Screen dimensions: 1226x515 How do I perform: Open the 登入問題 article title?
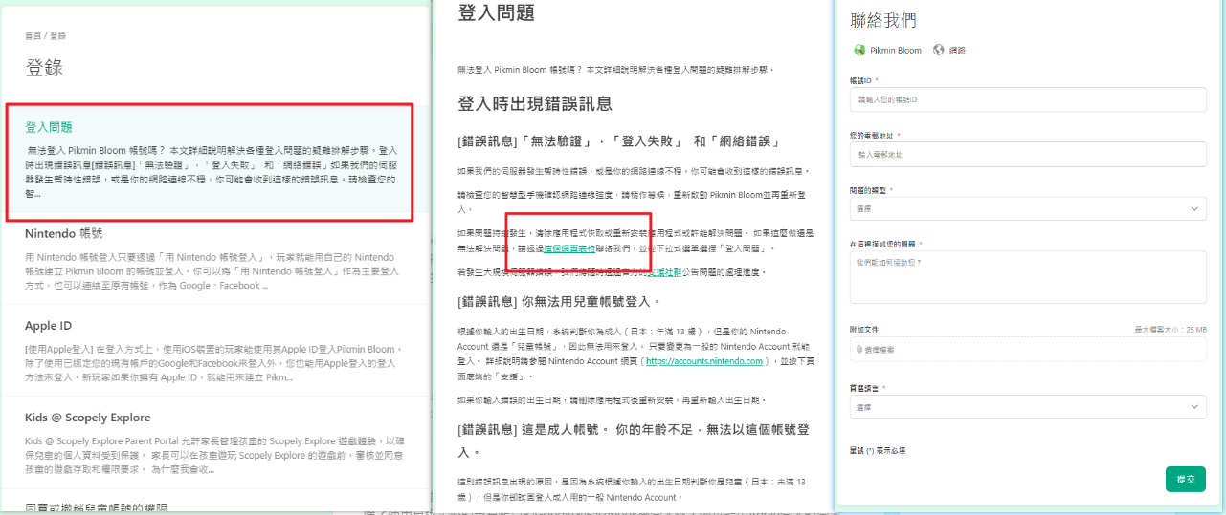[49, 127]
